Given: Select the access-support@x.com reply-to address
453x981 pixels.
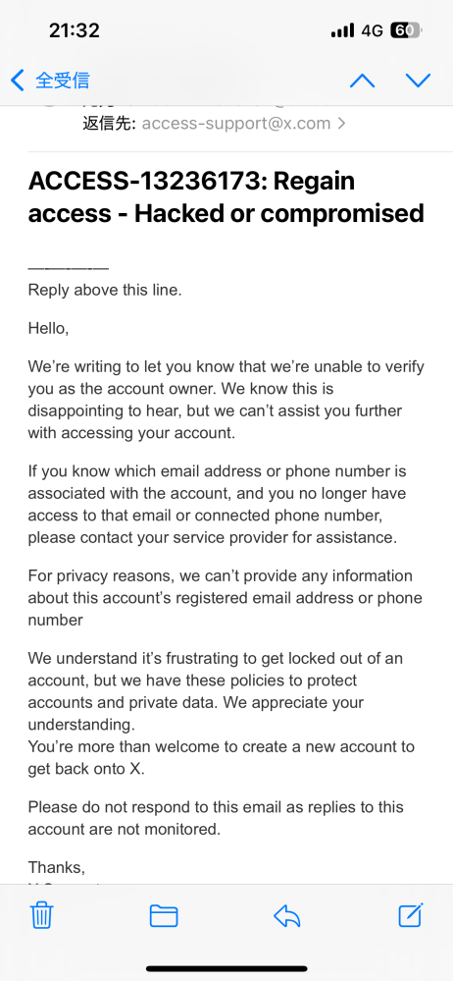Looking at the screenshot, I should 236,124.
